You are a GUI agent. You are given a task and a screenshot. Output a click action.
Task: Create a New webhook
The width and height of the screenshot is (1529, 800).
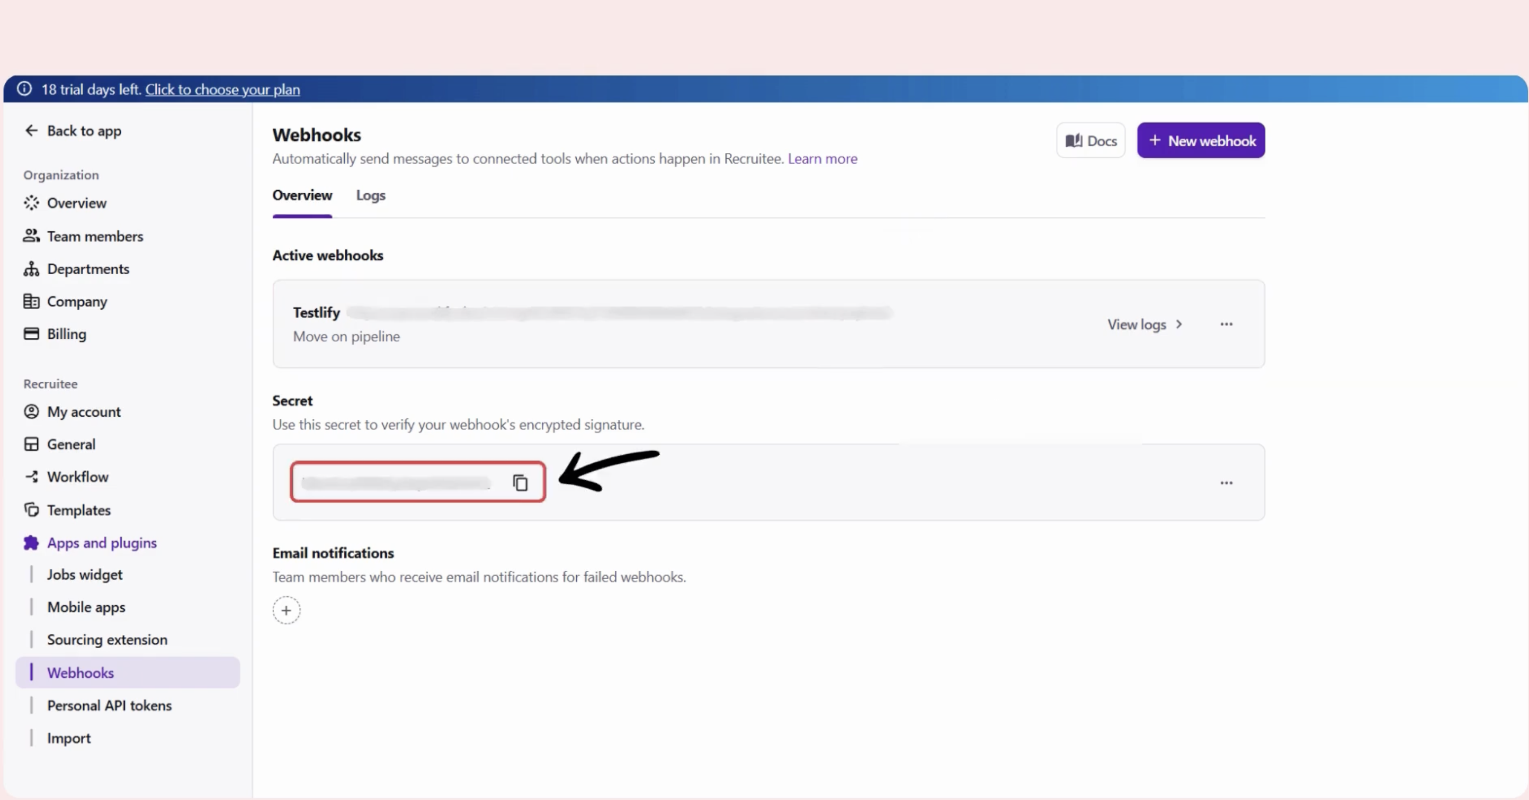1201,141
